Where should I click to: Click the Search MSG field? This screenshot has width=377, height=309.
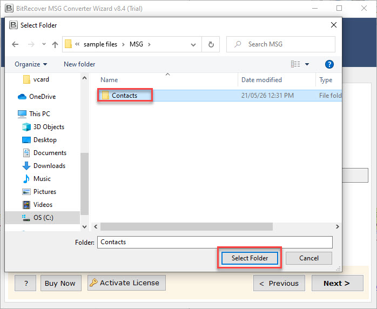(x=280, y=44)
